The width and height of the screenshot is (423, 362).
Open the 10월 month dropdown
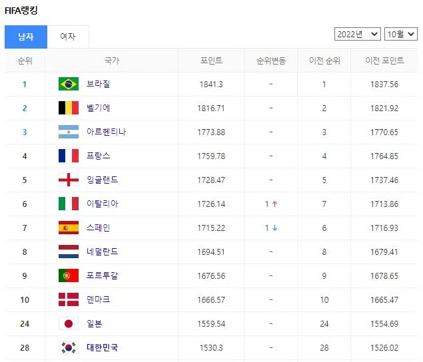(x=401, y=34)
